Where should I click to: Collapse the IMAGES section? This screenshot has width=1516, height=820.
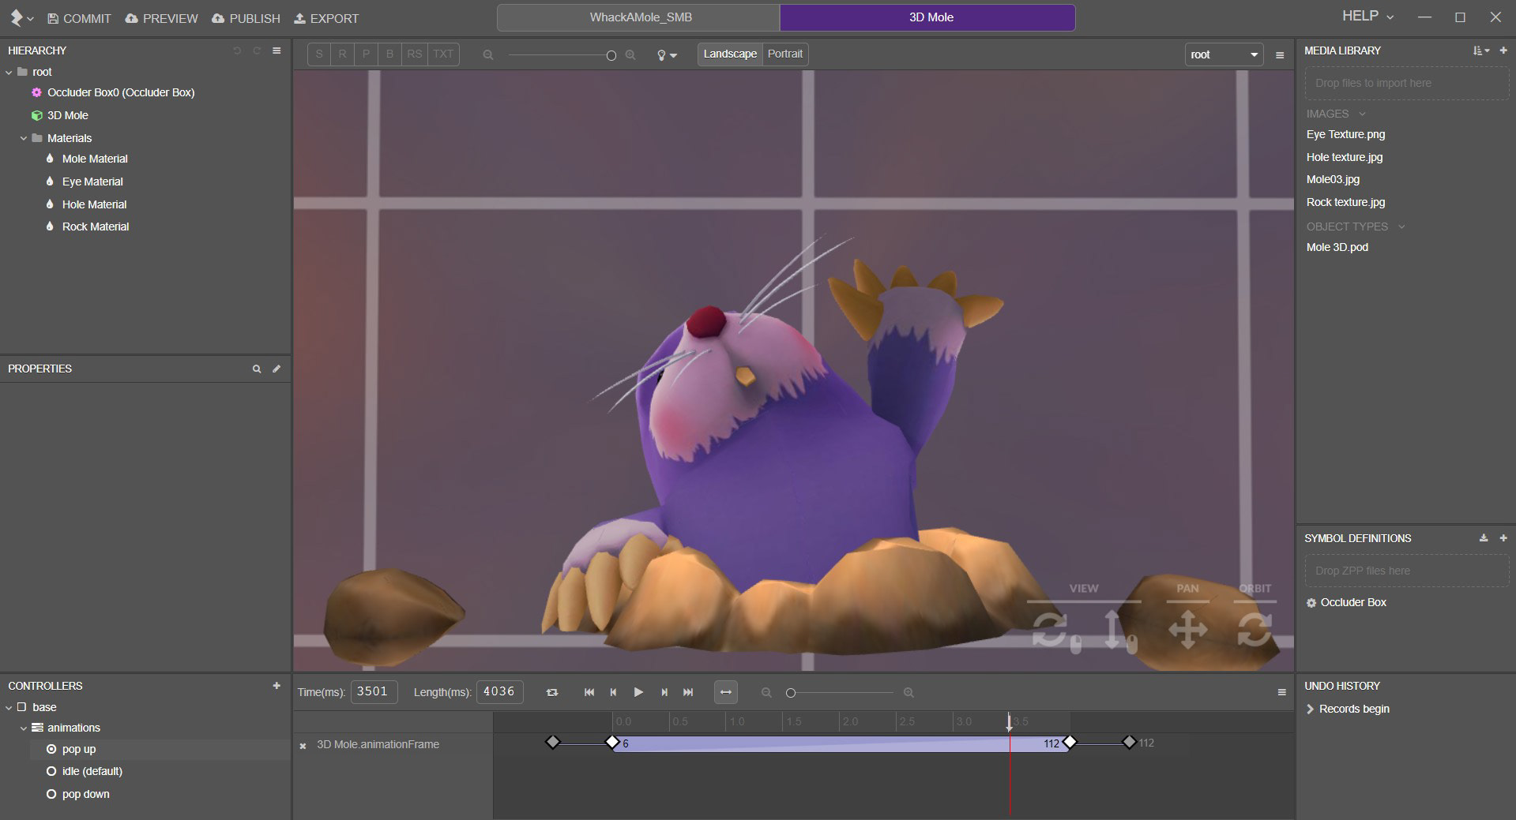(x=1362, y=114)
